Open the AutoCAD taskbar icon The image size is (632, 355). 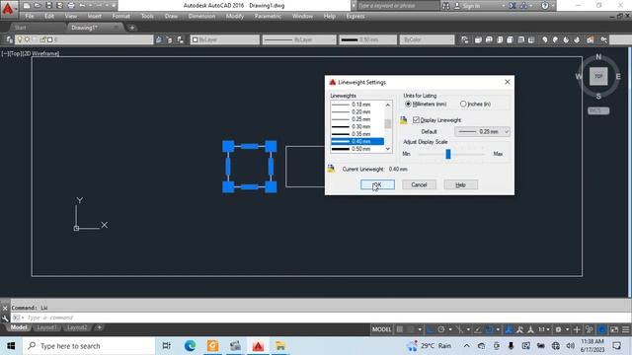258,346
